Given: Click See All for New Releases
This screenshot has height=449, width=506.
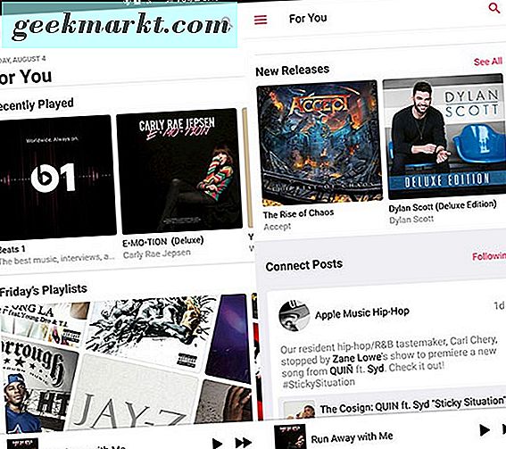Looking at the screenshot, I should [x=488, y=62].
